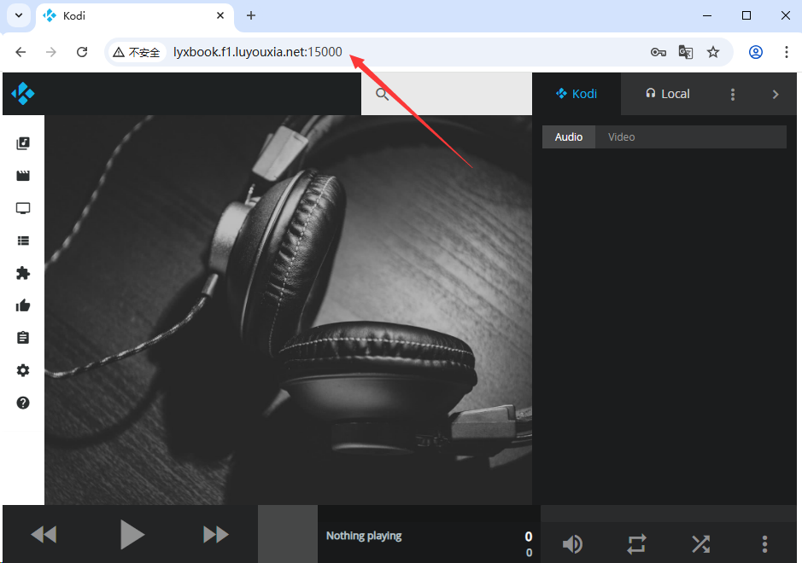Open the Add-ons puzzle icon

[23, 273]
